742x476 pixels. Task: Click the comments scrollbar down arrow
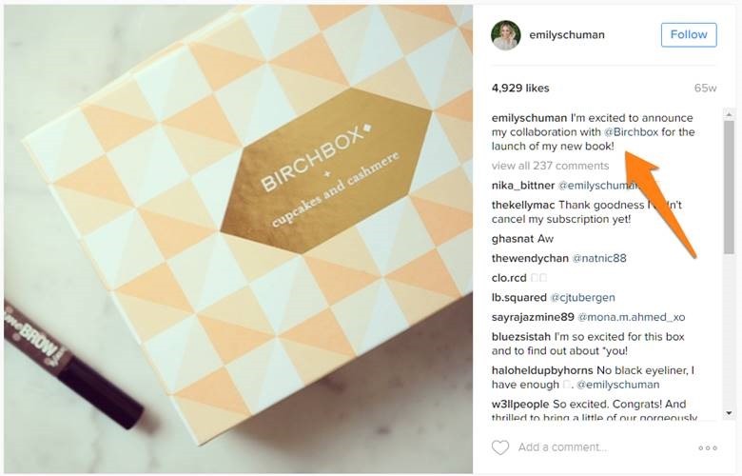pos(729,413)
